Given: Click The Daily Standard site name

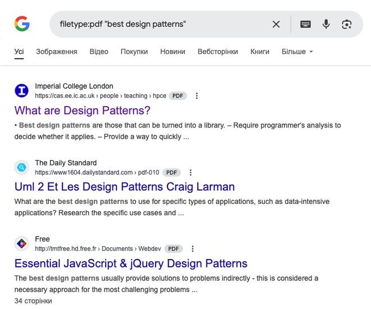Looking at the screenshot, I should [66, 163].
